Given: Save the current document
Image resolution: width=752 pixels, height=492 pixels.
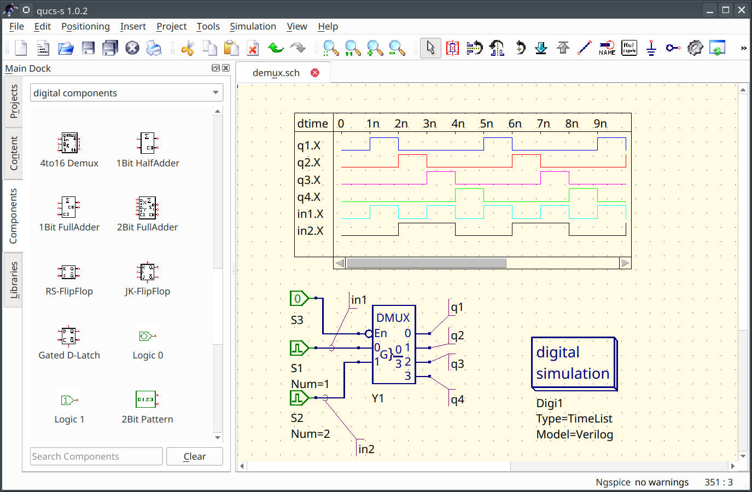Looking at the screenshot, I should pyautogui.click(x=88, y=48).
